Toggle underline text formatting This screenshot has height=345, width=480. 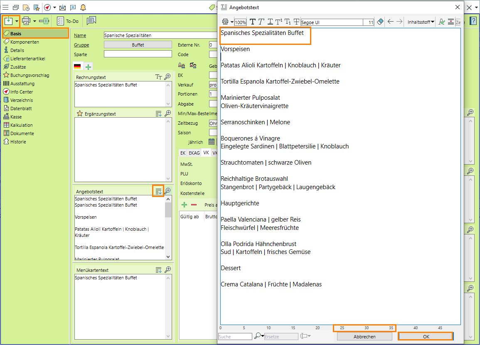[270, 22]
